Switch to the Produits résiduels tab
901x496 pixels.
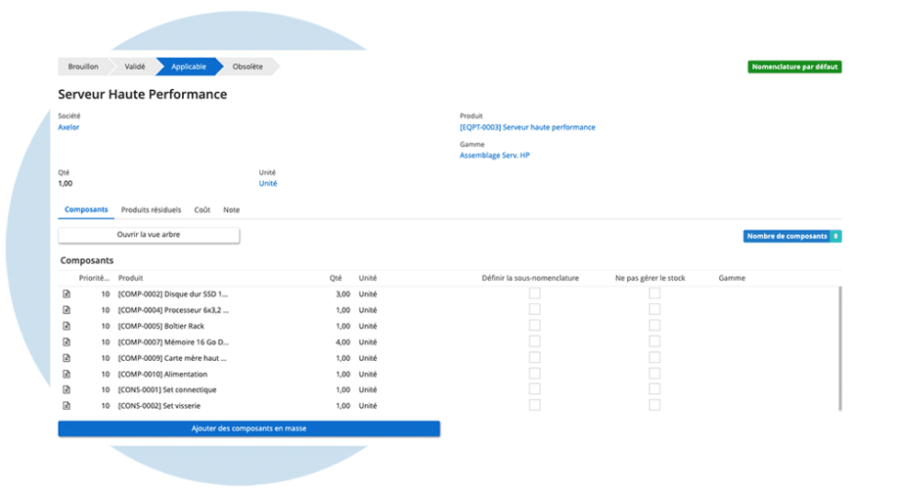151,210
